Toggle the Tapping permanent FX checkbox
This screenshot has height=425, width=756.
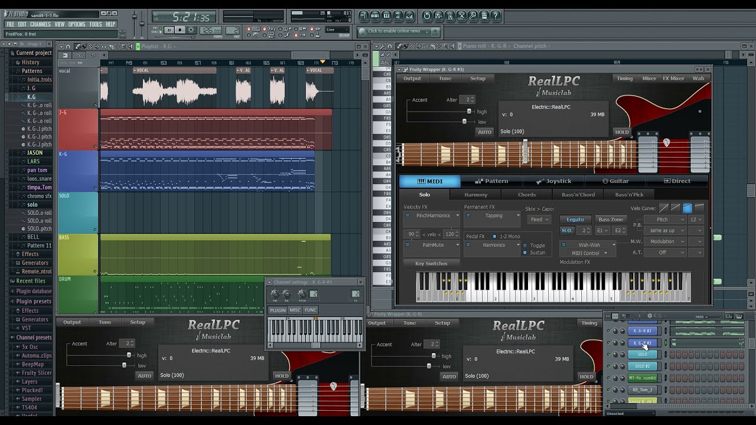(468, 215)
